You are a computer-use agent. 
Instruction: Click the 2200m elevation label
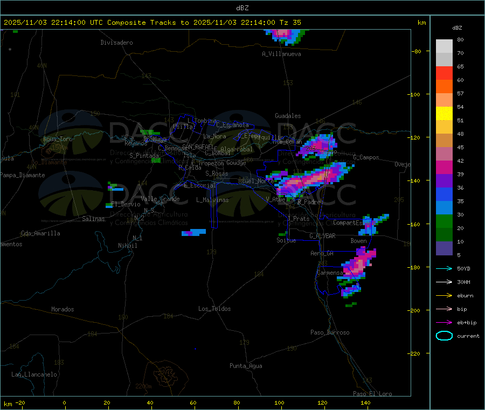(143, 386)
